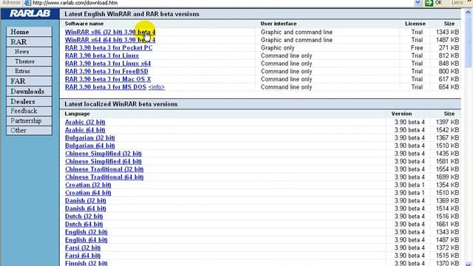The image size is (473, 266).
Task: Click 'Free' license for Pocket PC row
Action: click(x=417, y=47)
